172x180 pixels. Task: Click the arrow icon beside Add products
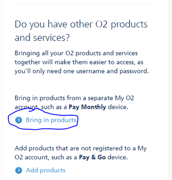pos(18,171)
